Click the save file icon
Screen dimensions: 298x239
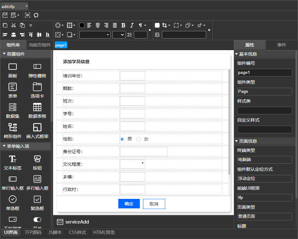(5, 15)
